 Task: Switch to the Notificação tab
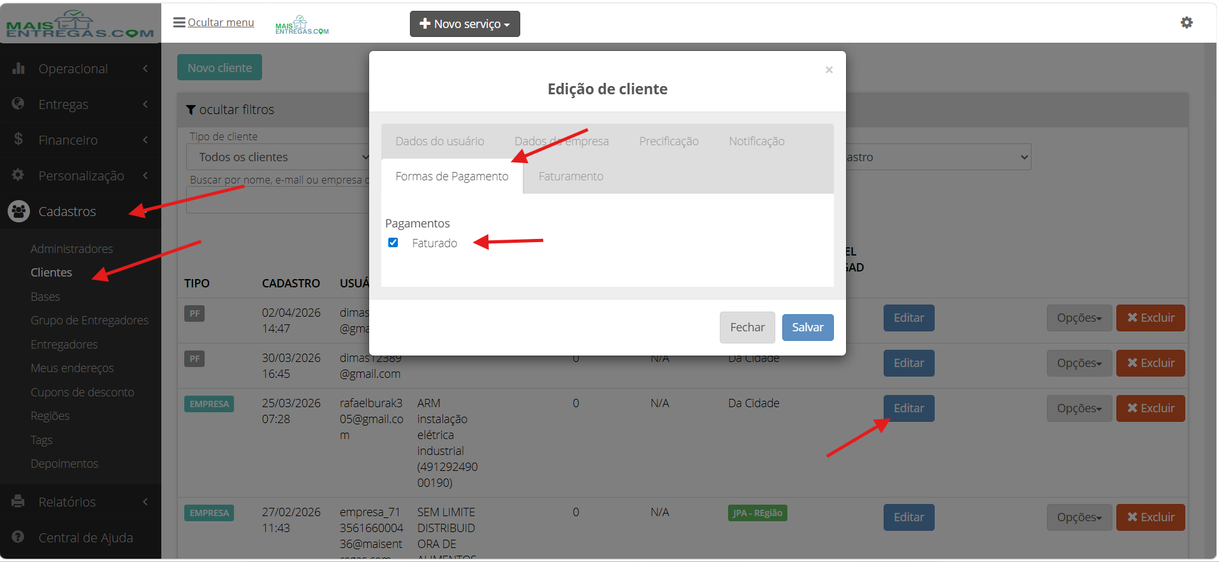coord(757,141)
